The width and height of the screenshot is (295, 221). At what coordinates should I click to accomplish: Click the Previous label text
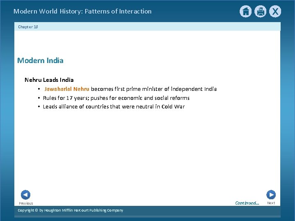26,203
